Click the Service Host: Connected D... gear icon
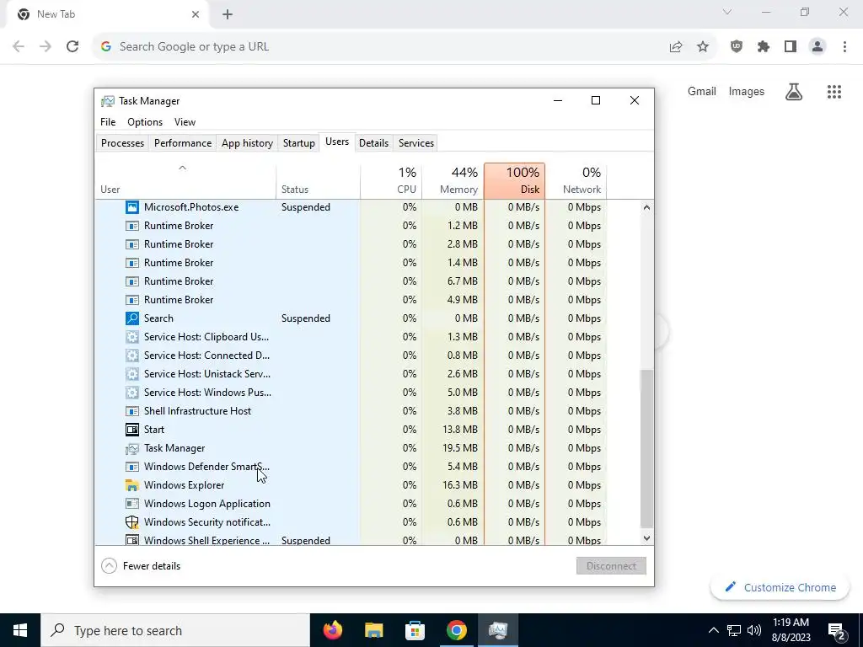The width and height of the screenshot is (863, 647). pos(132,356)
